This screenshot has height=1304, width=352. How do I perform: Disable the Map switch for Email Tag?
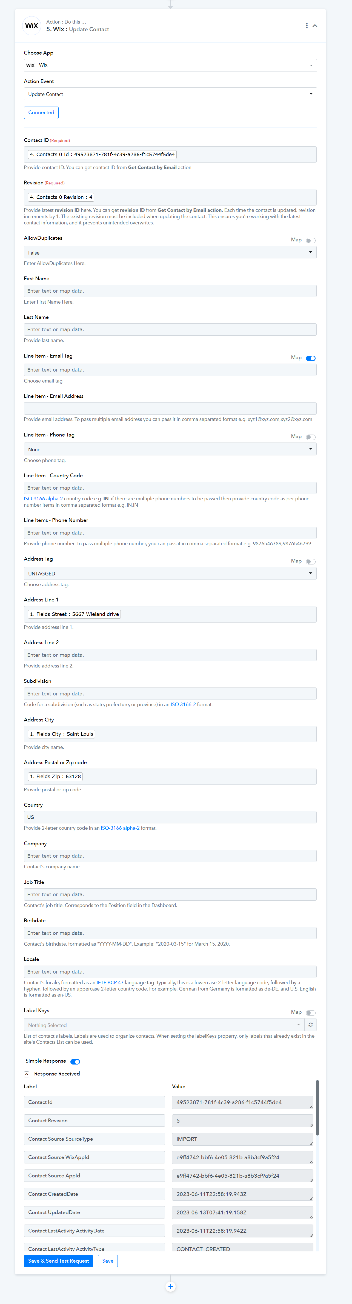click(x=311, y=358)
